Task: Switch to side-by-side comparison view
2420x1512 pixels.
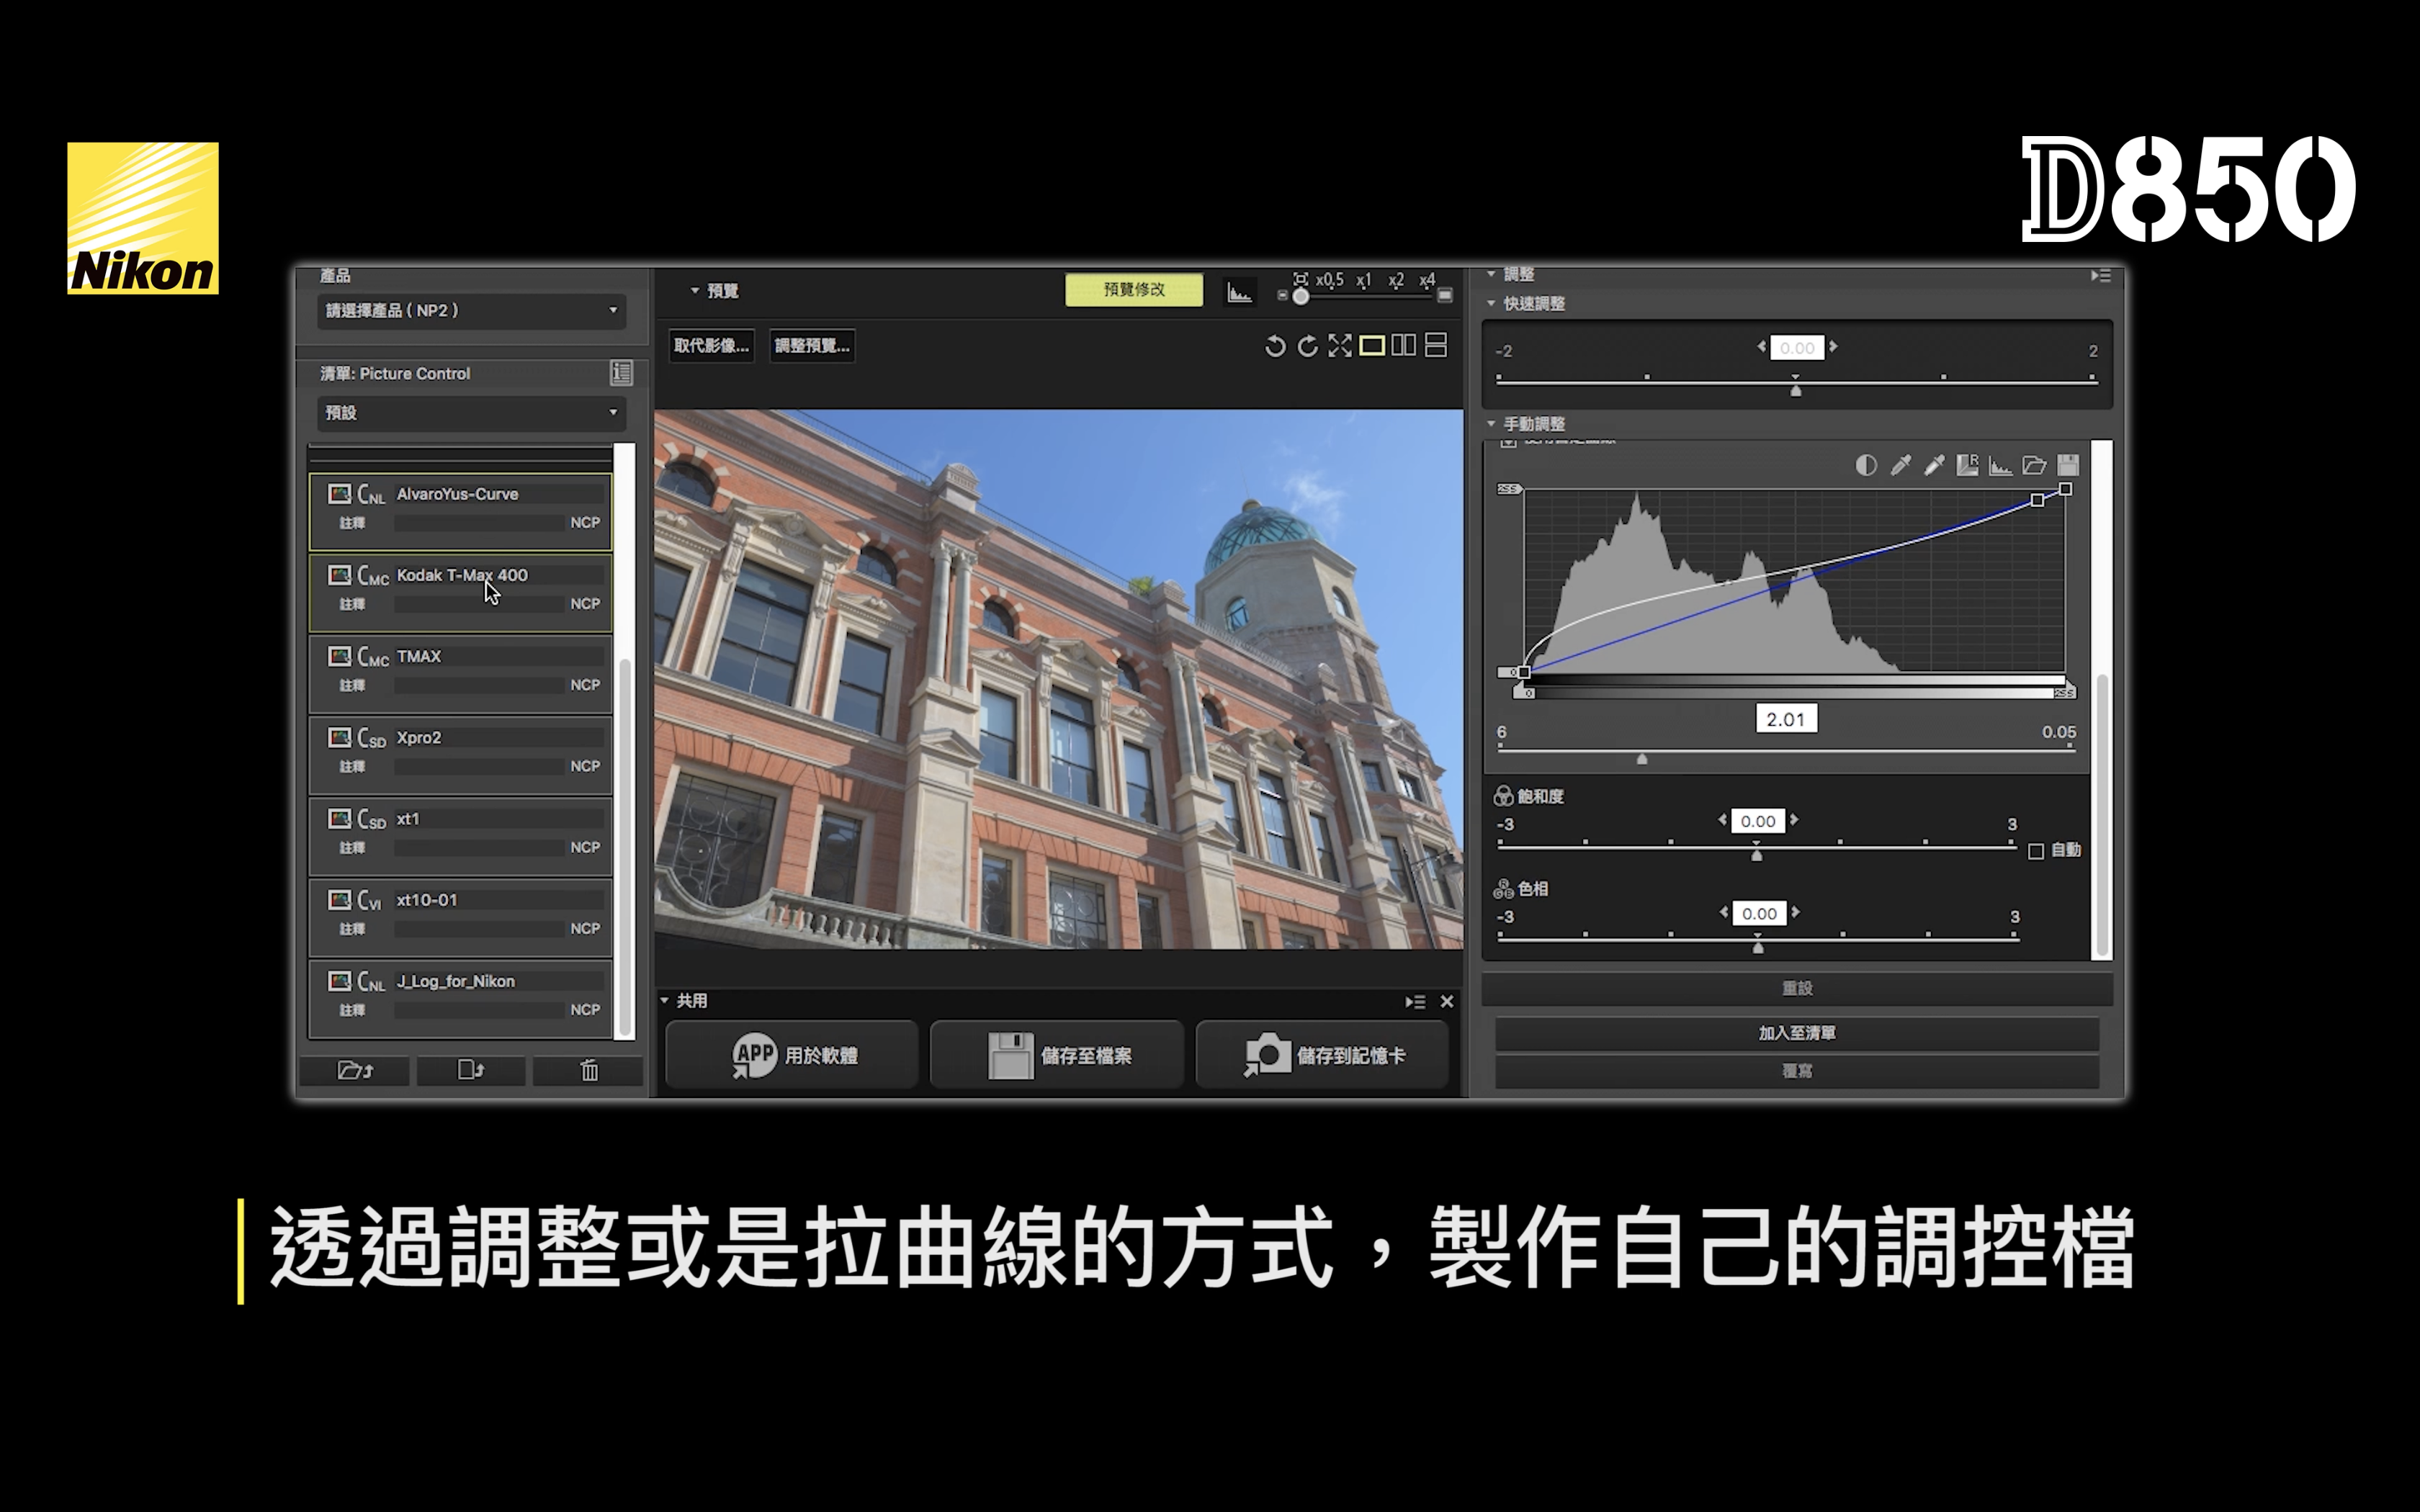Action: (x=1403, y=346)
